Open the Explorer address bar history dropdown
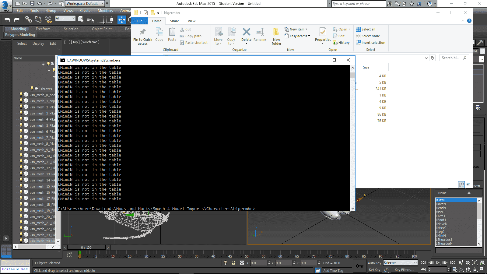This screenshot has width=487, height=274. pos(426,58)
